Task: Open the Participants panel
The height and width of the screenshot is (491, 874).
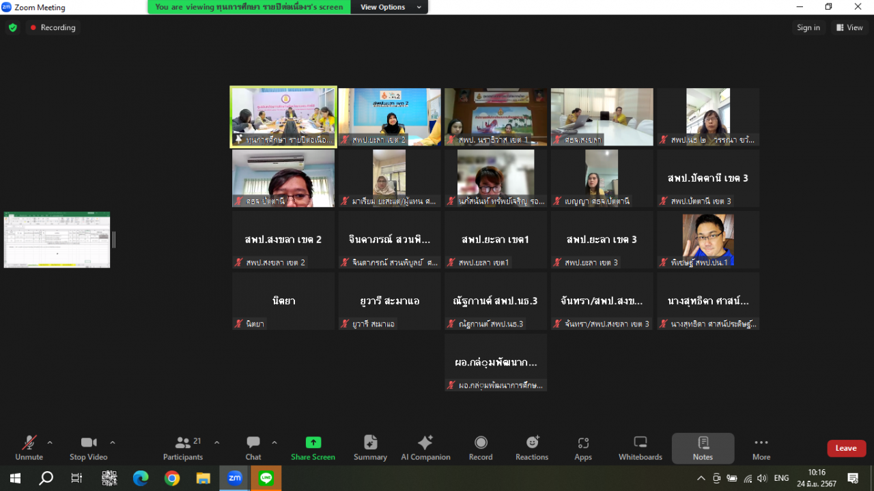Action: (x=183, y=448)
